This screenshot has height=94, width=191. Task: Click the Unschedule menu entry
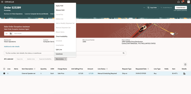(65, 45)
